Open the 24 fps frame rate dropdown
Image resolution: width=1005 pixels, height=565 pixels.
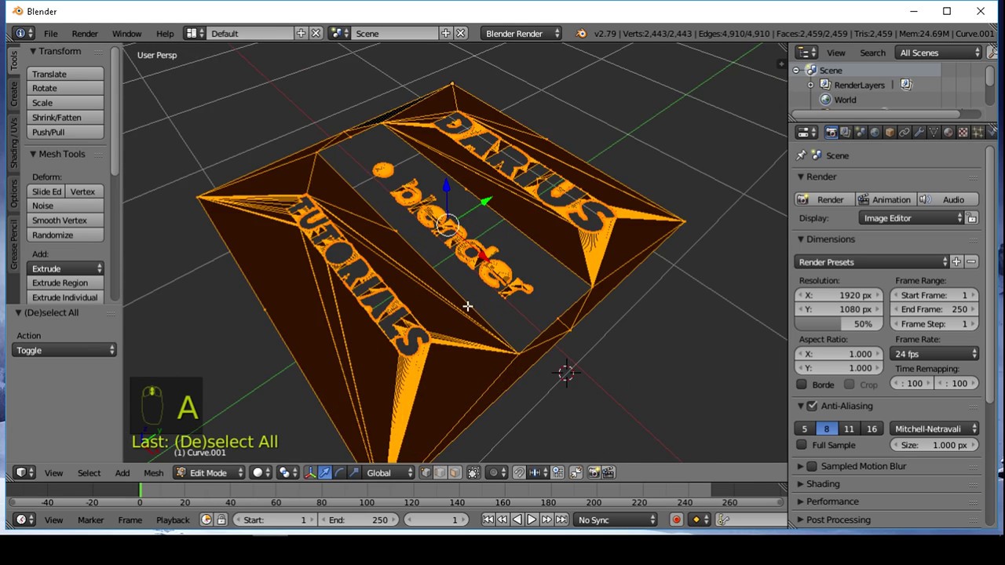click(x=936, y=354)
